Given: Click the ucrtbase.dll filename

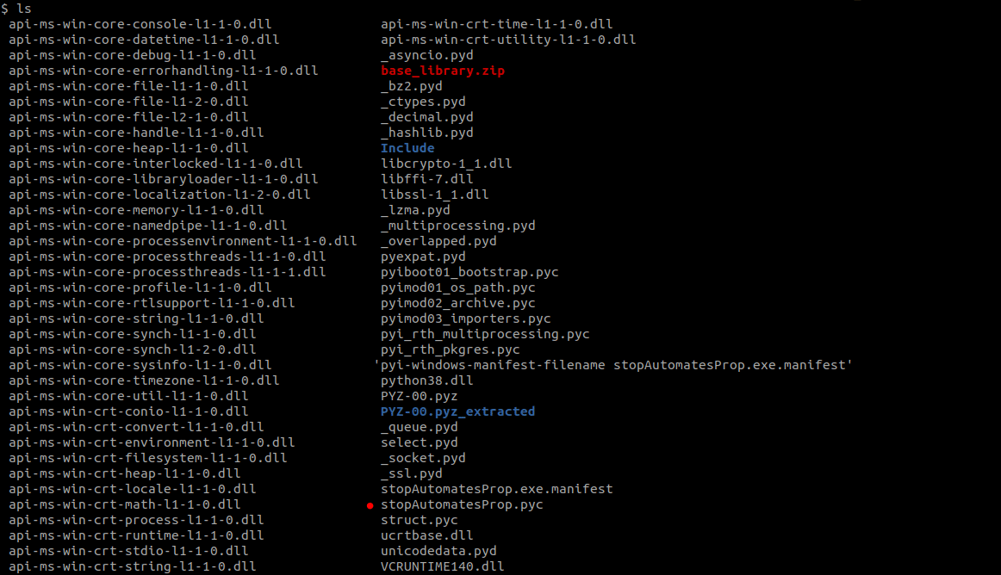Looking at the screenshot, I should click(x=427, y=535).
